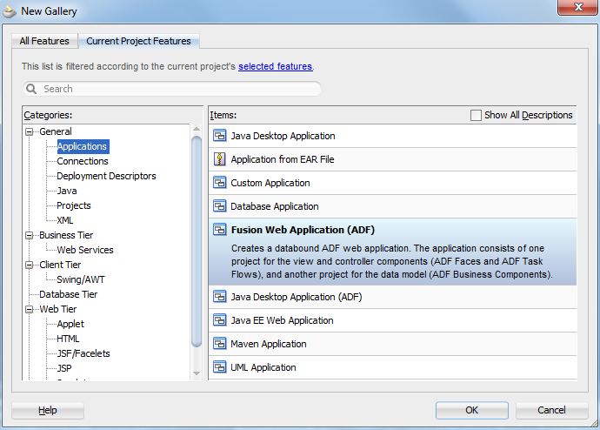Select the HTML category
The width and height of the screenshot is (600, 430).
click(x=68, y=339)
